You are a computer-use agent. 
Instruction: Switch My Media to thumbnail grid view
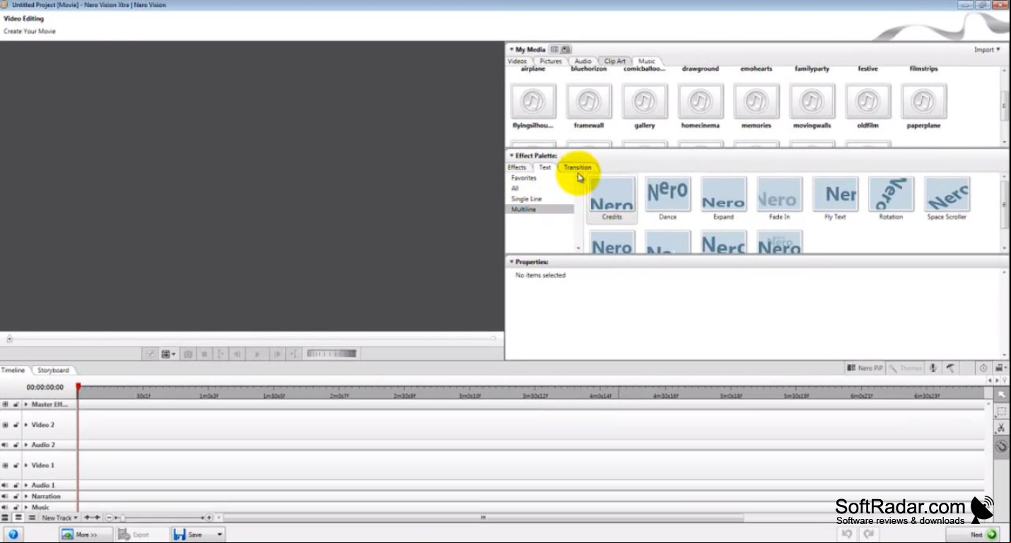point(554,49)
